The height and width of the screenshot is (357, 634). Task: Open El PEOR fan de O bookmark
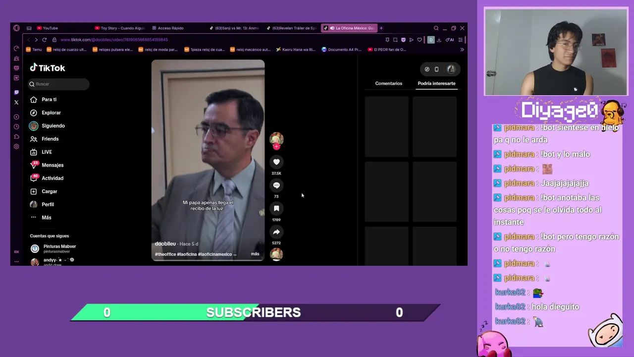click(x=387, y=50)
